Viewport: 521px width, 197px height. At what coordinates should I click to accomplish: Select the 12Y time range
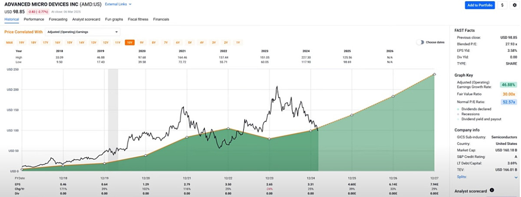pos(106,43)
